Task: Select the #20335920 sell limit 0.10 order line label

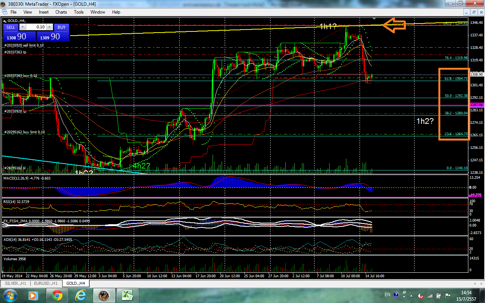Action: 24,45
